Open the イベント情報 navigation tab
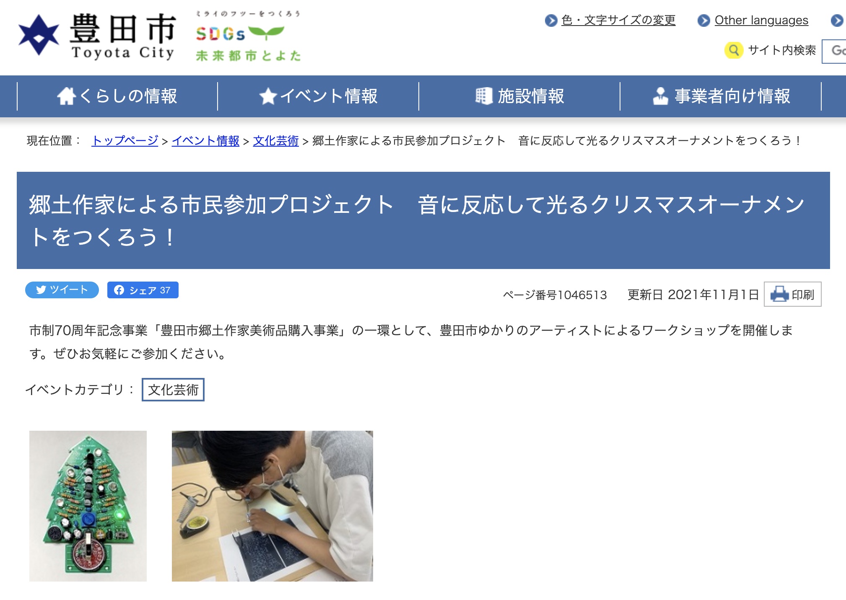This screenshot has height=600, width=846. pyautogui.click(x=319, y=96)
